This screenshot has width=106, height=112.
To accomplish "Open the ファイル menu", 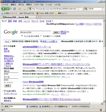I will (x=5, y=5).
